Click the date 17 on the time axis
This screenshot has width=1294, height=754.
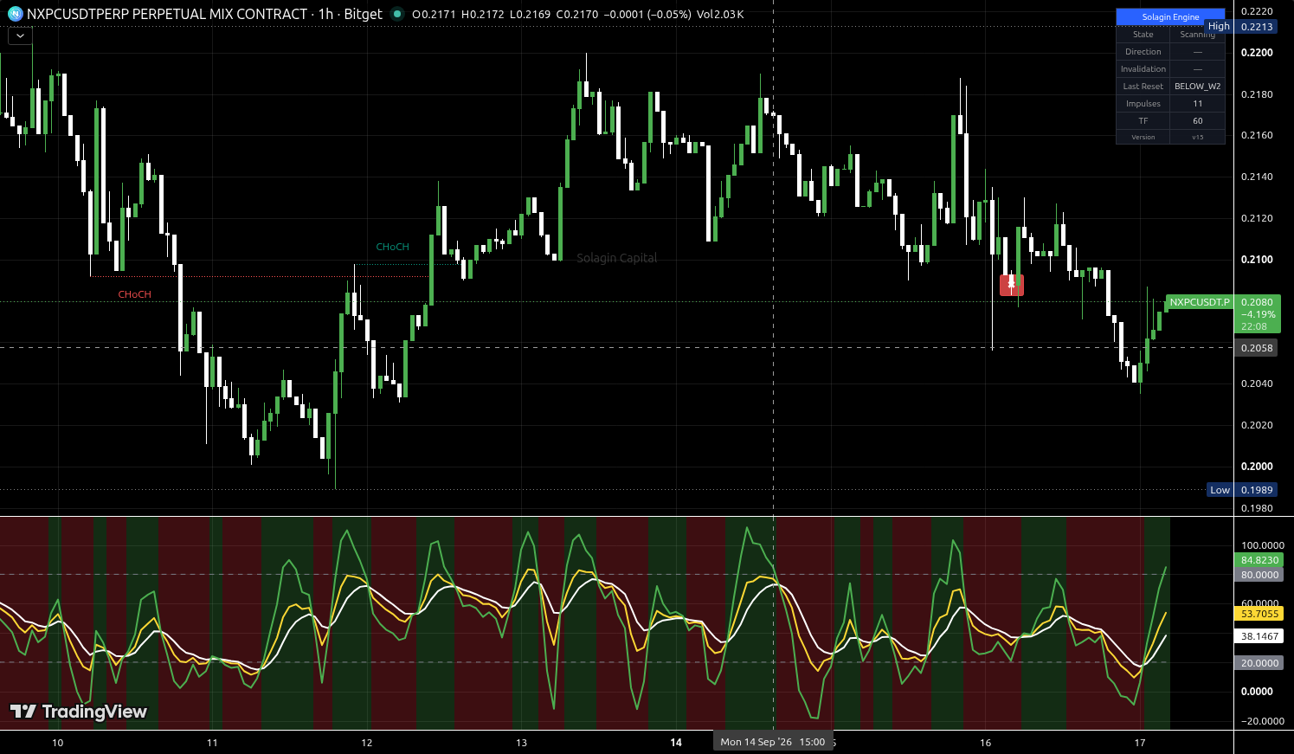pyautogui.click(x=1140, y=743)
